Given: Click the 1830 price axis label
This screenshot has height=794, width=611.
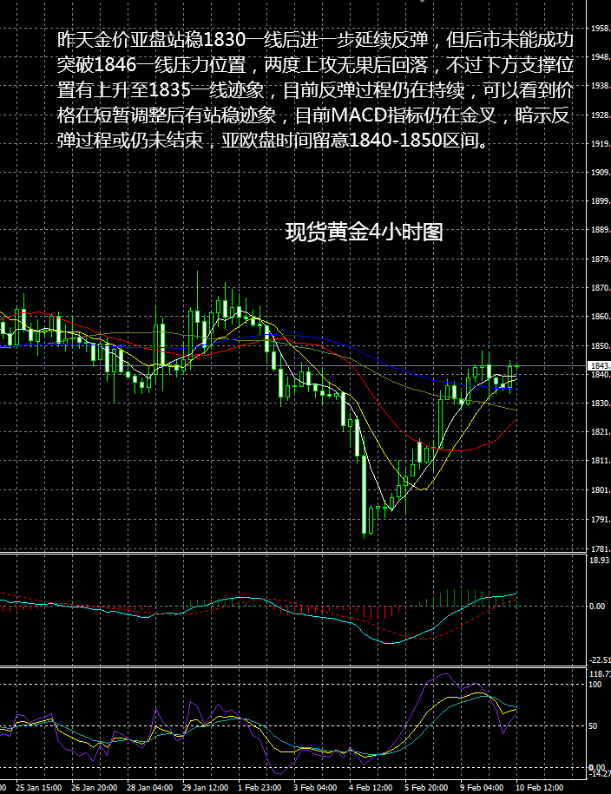Looking at the screenshot, I should click(601, 404).
